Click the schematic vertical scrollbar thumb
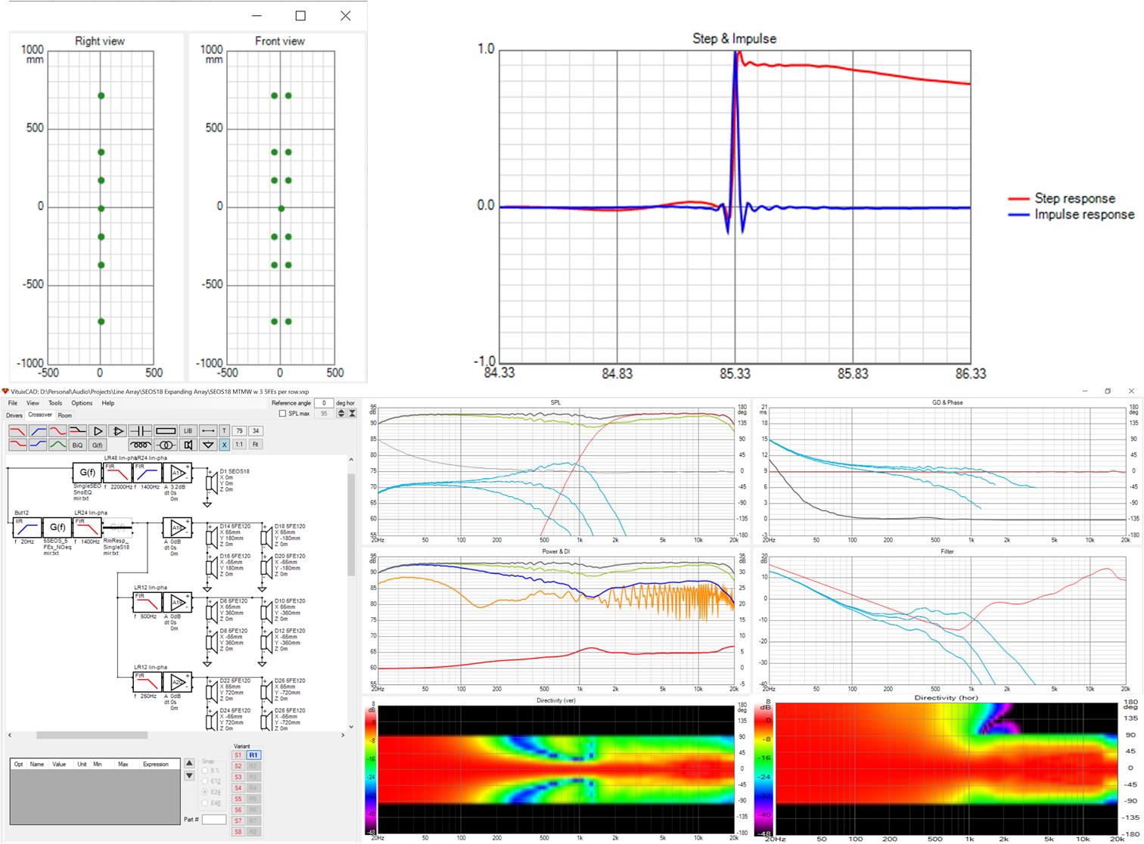The width and height of the screenshot is (1144, 844). click(x=351, y=523)
